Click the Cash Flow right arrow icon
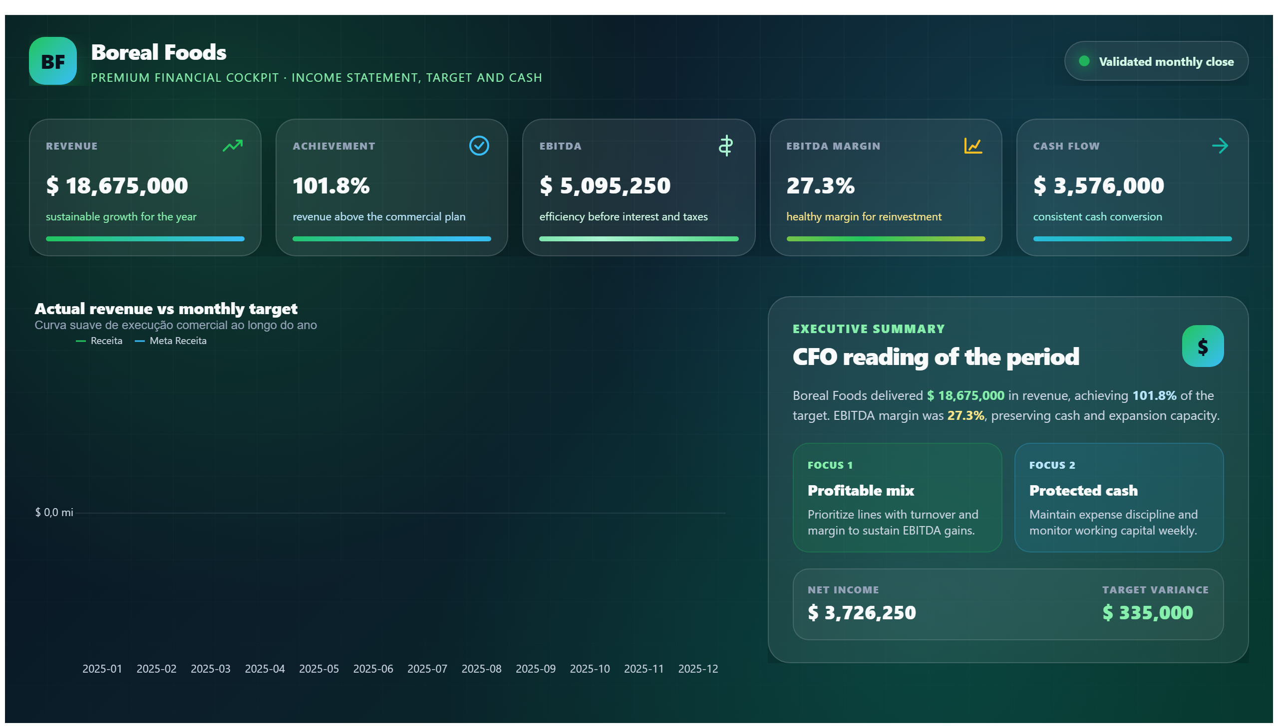 1220,146
